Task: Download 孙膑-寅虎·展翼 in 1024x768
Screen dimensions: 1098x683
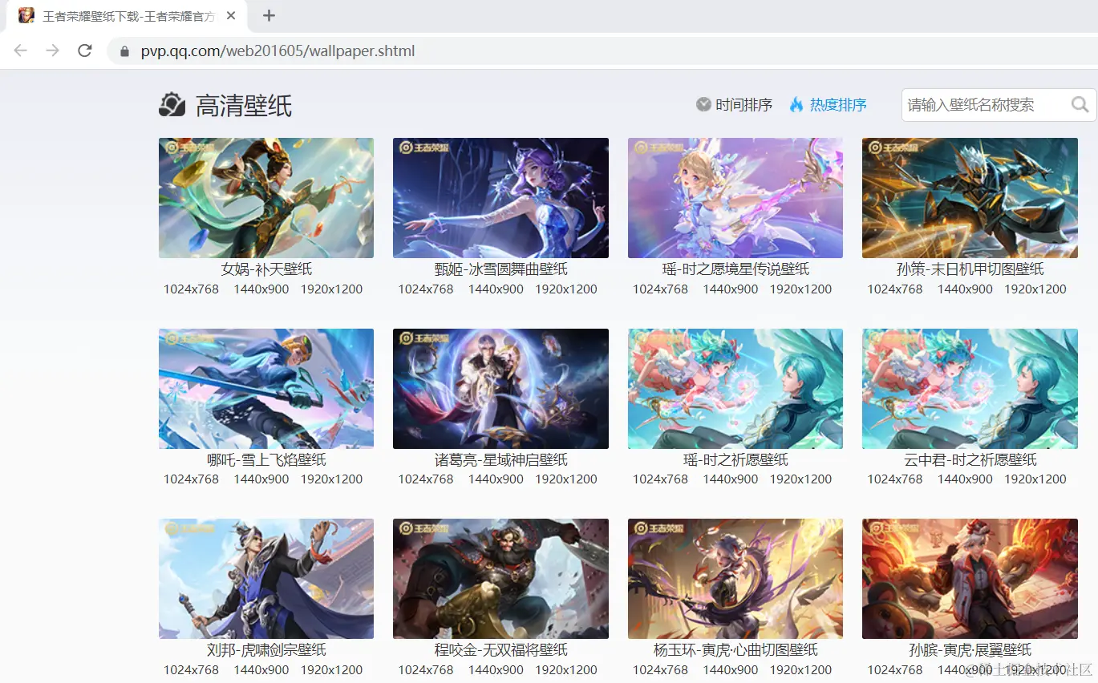Action: click(x=895, y=670)
